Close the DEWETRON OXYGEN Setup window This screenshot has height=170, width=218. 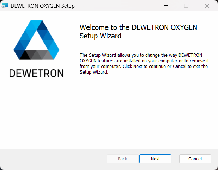coord(207,6)
